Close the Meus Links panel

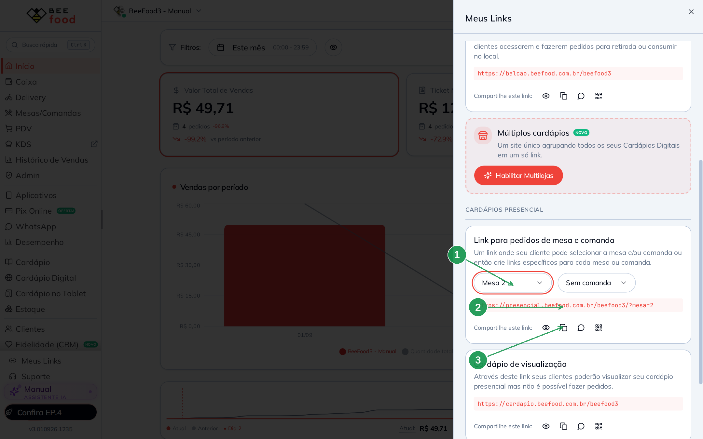point(691,12)
